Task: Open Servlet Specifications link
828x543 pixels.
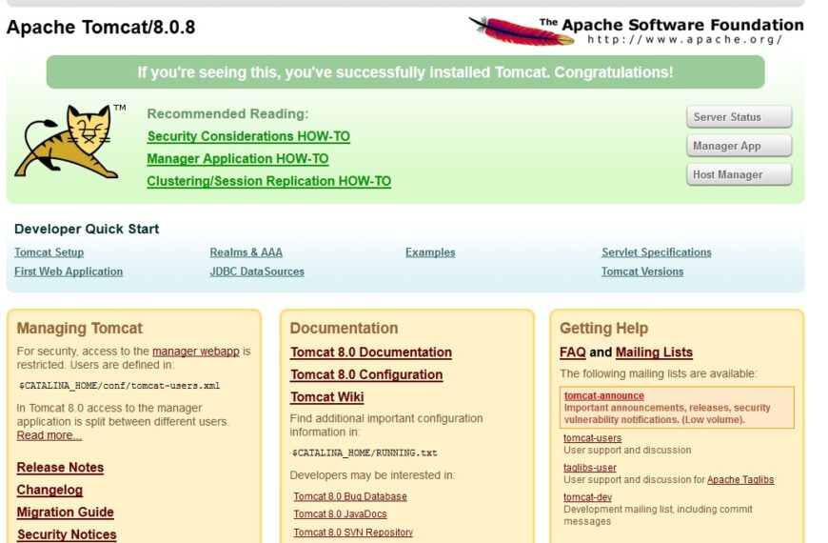Action: tap(657, 252)
